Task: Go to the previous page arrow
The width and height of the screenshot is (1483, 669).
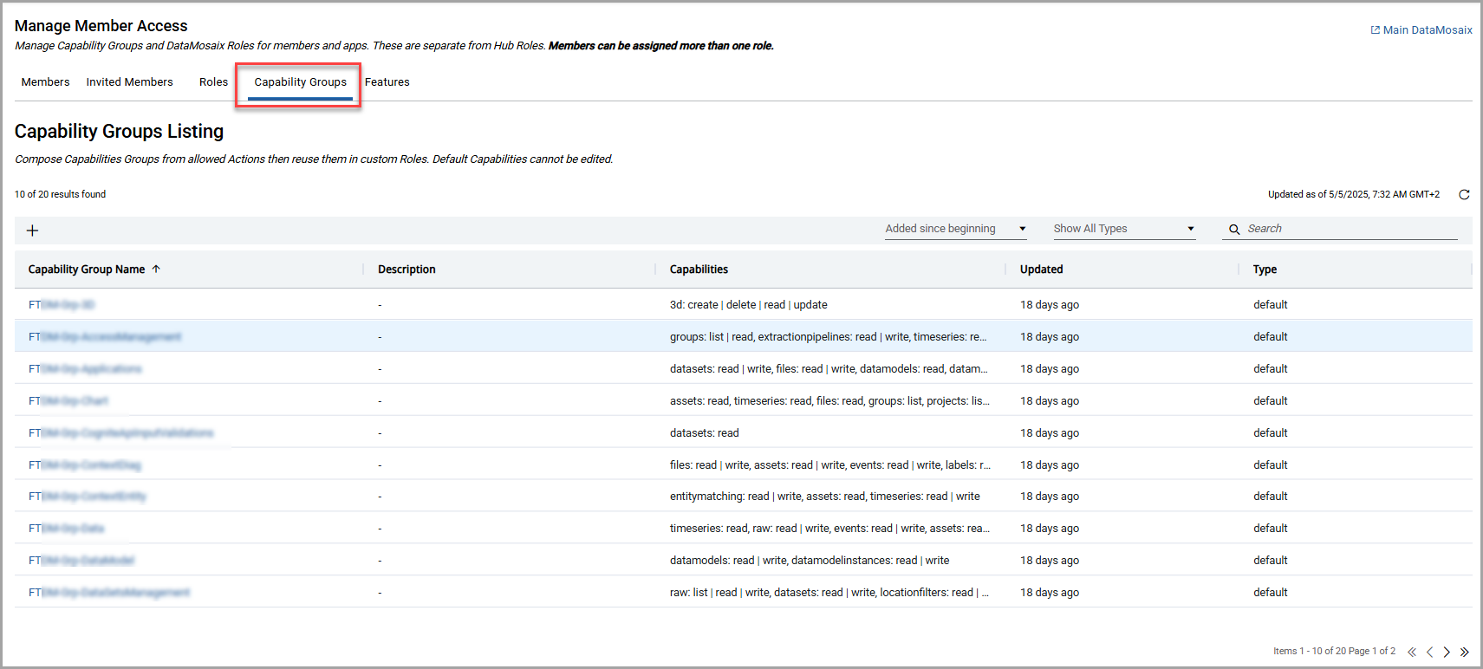Action: click(x=1429, y=652)
